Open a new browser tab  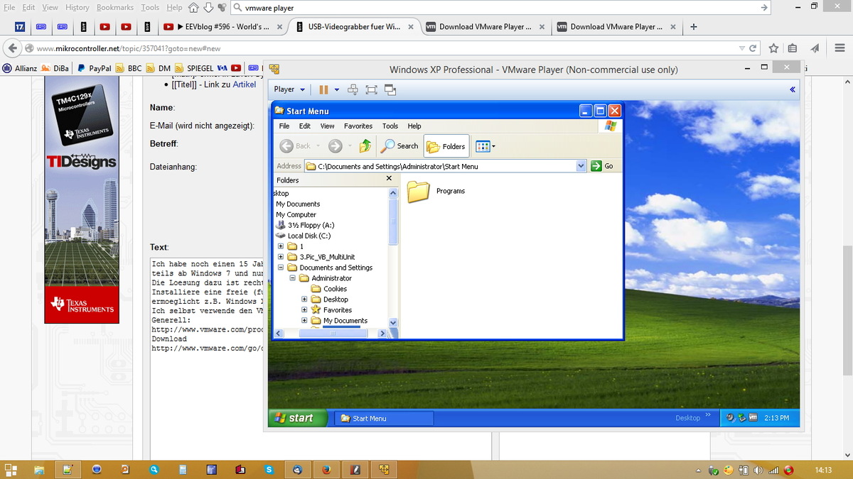(694, 27)
